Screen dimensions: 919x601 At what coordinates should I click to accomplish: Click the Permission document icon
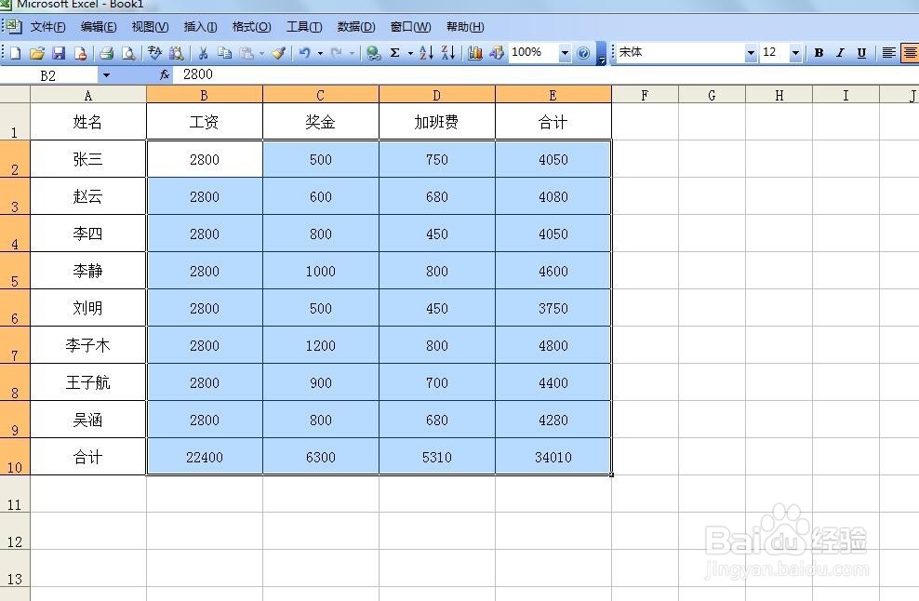(81, 53)
